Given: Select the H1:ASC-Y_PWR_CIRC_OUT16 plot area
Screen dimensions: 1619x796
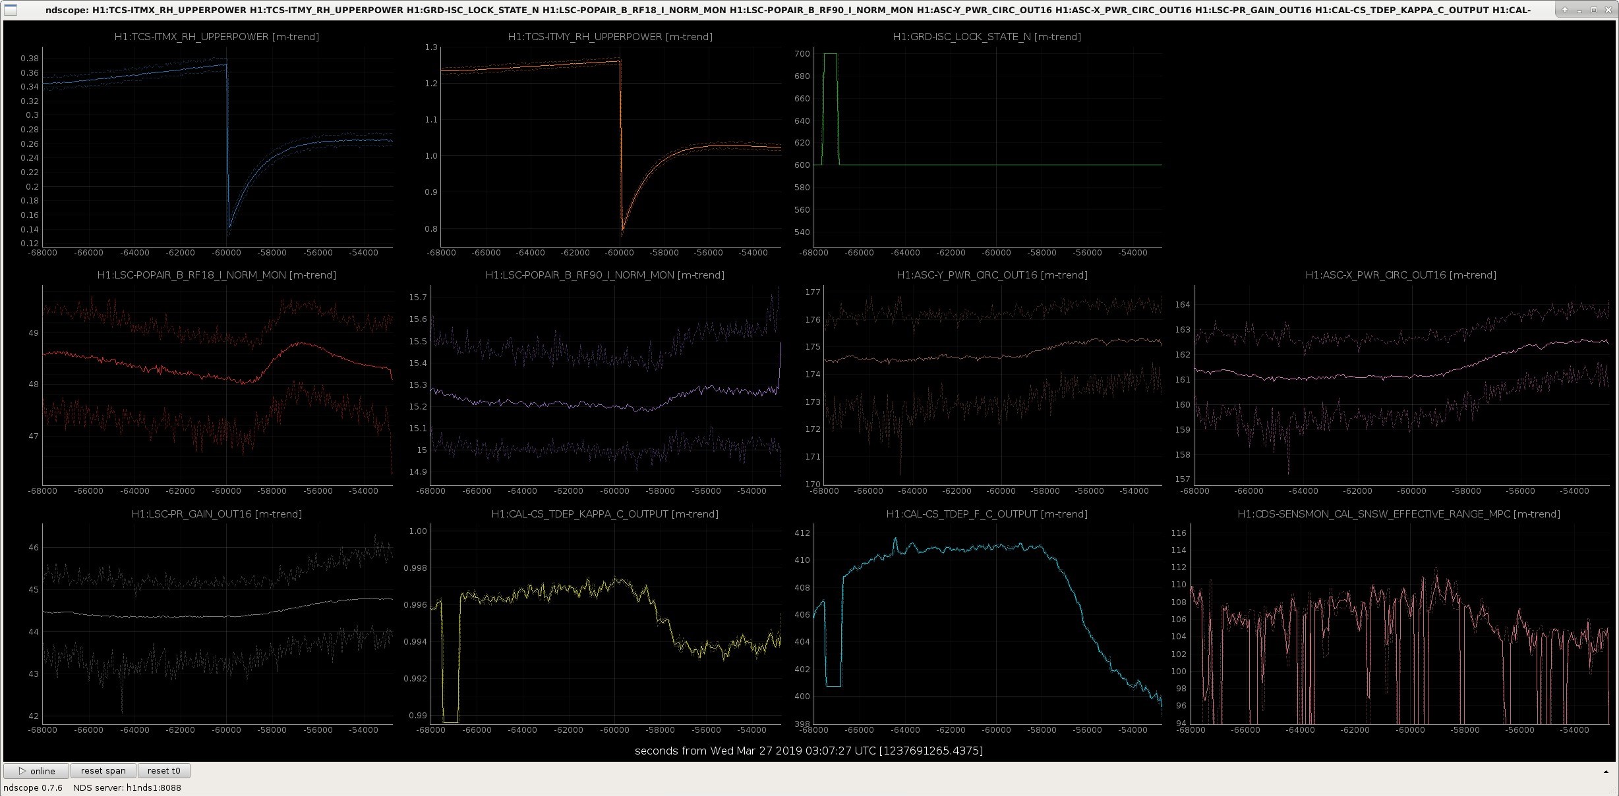Looking at the screenshot, I should [993, 385].
